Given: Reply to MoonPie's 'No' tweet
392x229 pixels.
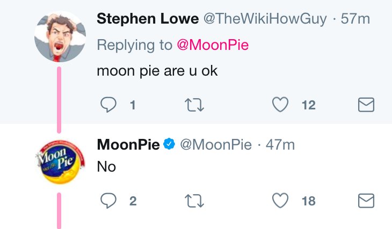Looking at the screenshot, I should [108, 201].
